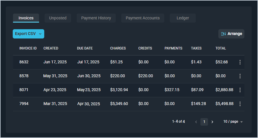Switch to the Unposted tab

(58, 18)
